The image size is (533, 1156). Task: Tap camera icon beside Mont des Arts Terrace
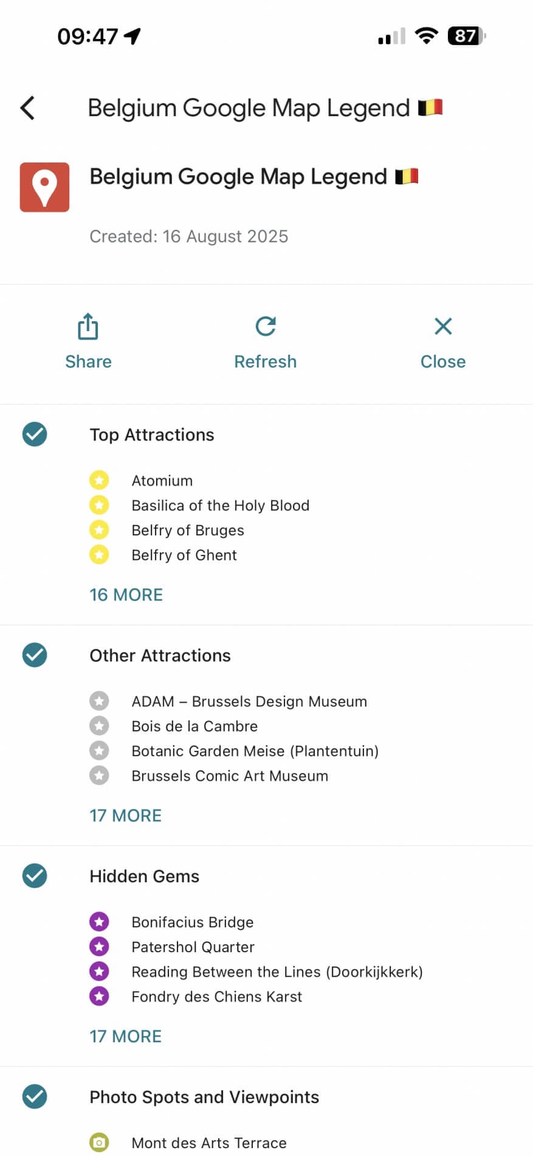(99, 1142)
